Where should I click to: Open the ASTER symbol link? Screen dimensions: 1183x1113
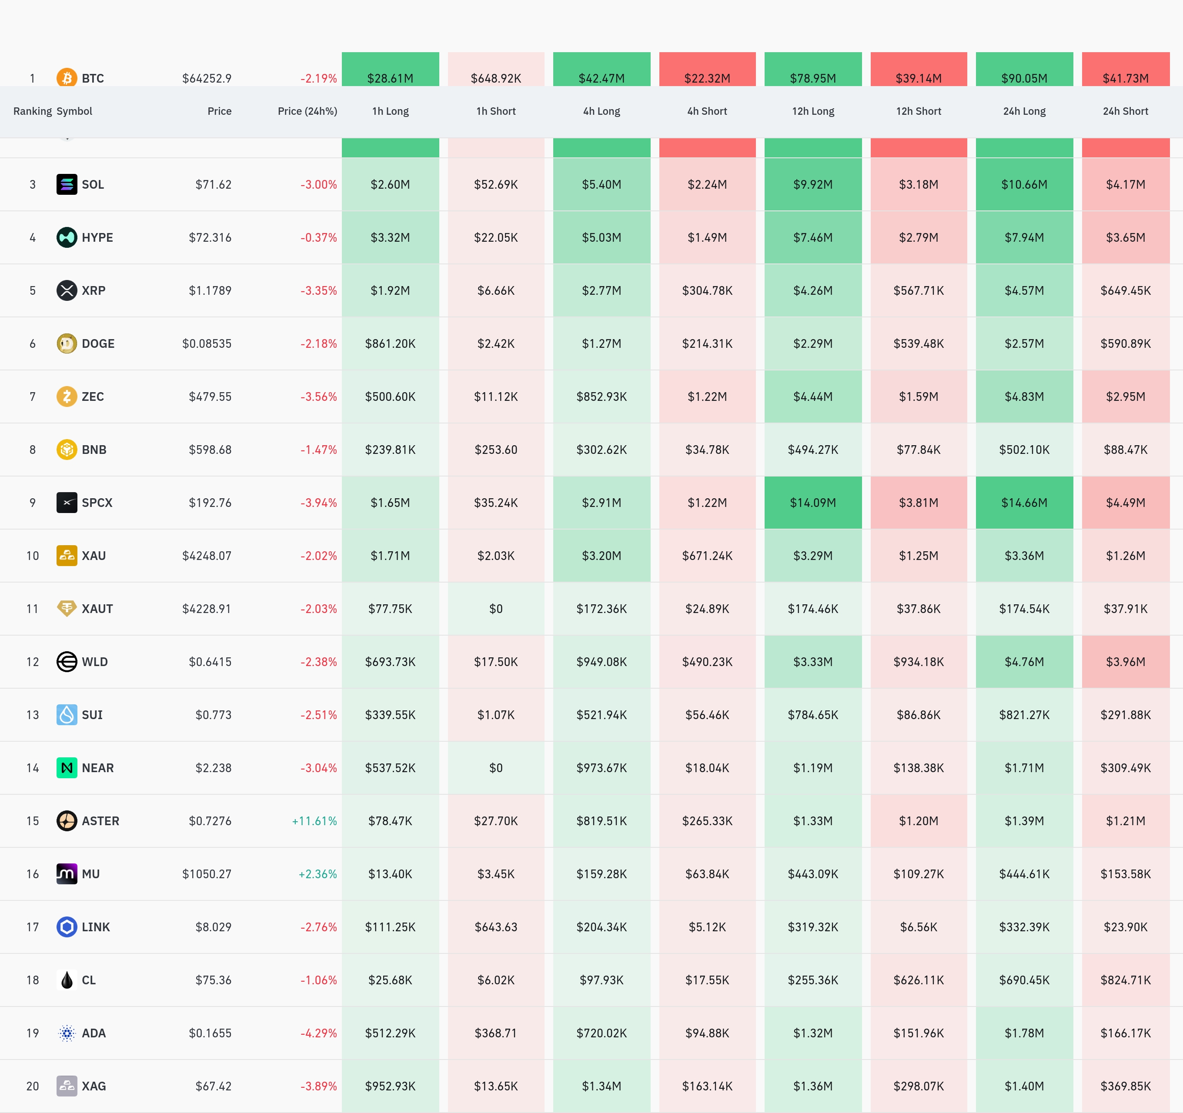[100, 821]
